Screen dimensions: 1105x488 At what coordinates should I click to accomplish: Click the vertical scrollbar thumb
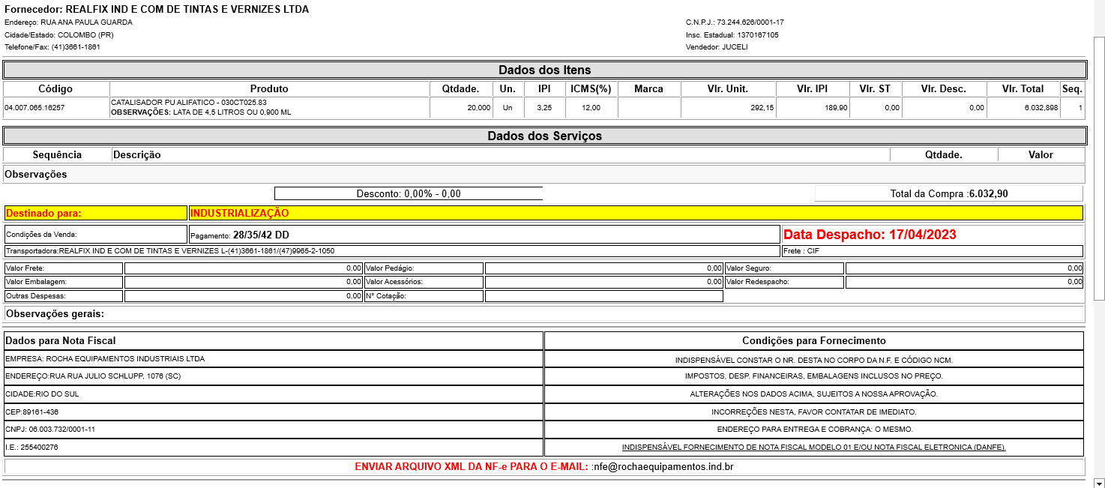click(x=1098, y=166)
